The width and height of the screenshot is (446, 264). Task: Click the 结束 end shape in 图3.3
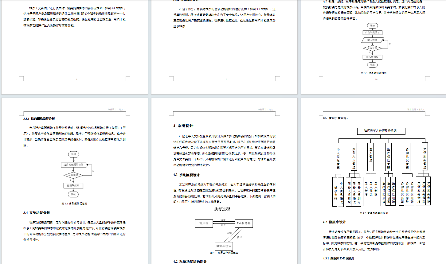[373, 65]
